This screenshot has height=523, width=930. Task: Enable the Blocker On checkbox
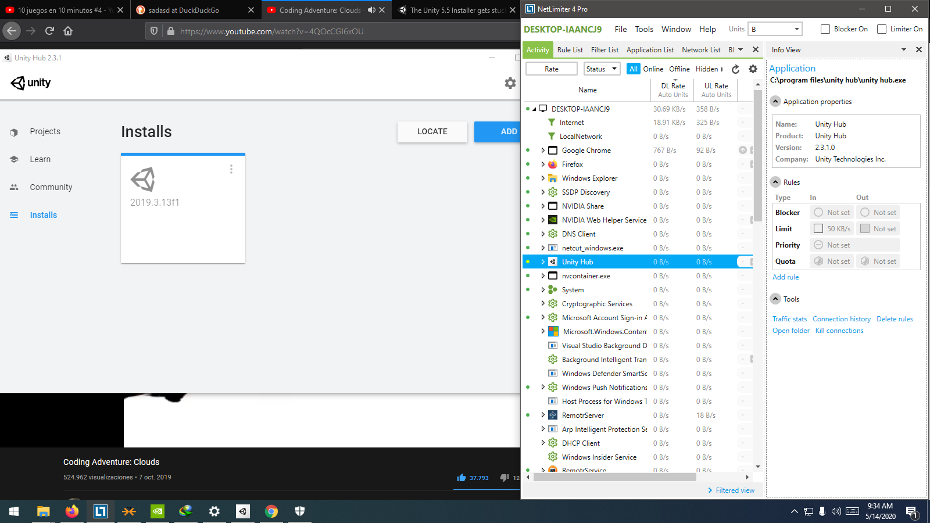[x=825, y=29]
